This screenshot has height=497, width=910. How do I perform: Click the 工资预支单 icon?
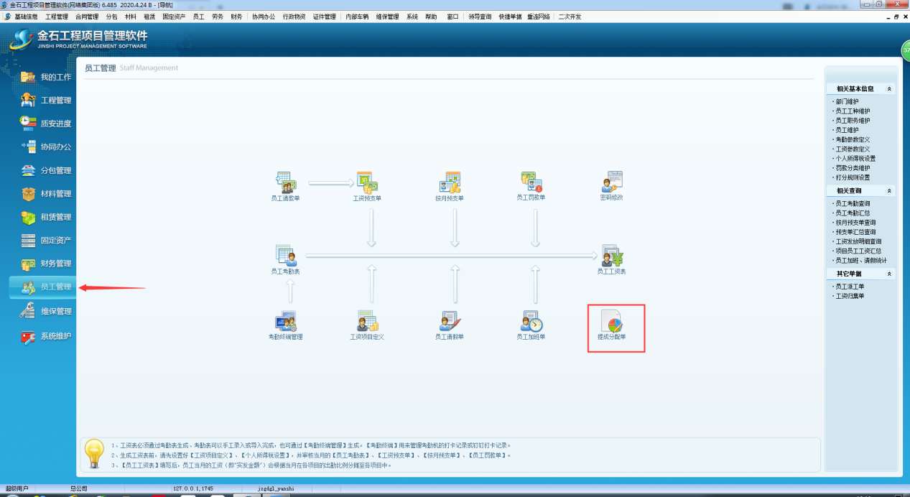tap(367, 182)
